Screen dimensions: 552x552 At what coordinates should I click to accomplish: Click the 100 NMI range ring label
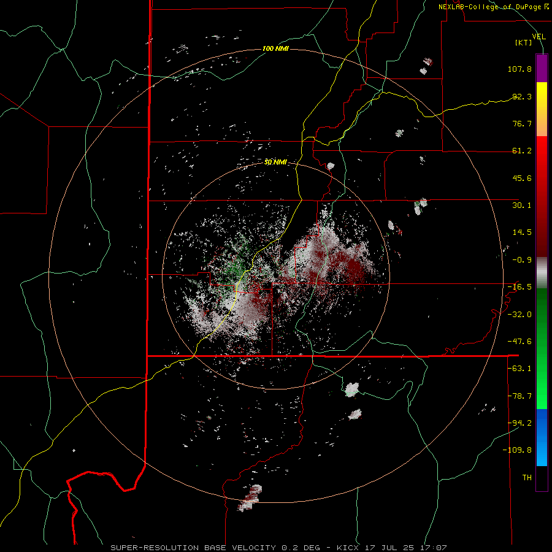pyautogui.click(x=275, y=48)
